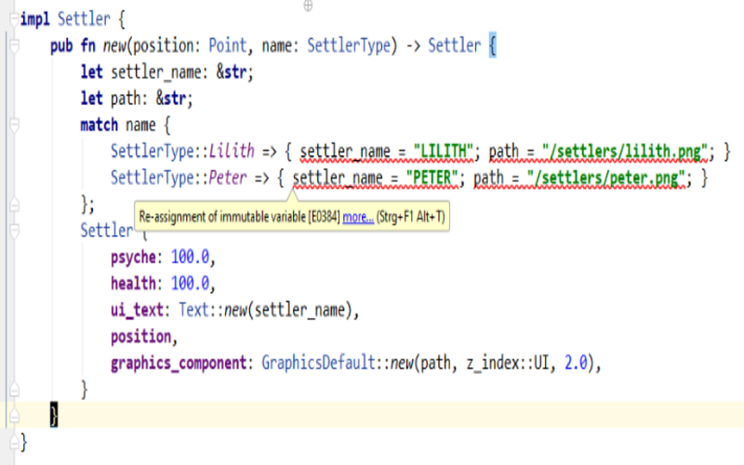The height and width of the screenshot is (465, 744).
Task: Click 'SettlerType' parameter type in signature
Action: click(349, 46)
